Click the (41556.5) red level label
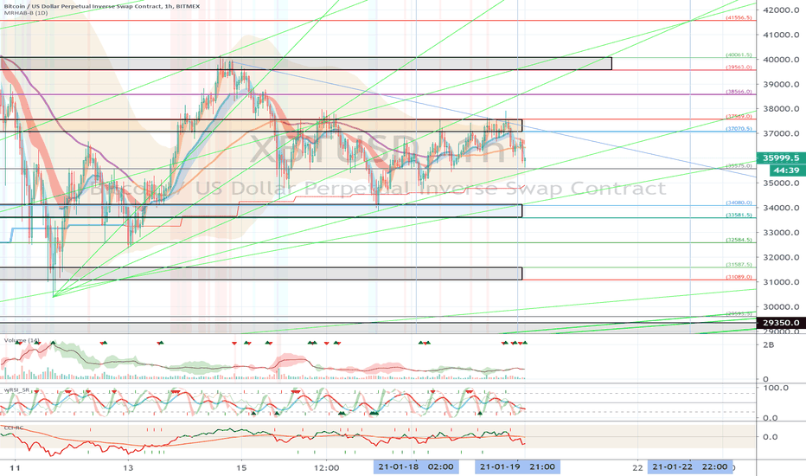This screenshot has width=806, height=476. pos(739,17)
